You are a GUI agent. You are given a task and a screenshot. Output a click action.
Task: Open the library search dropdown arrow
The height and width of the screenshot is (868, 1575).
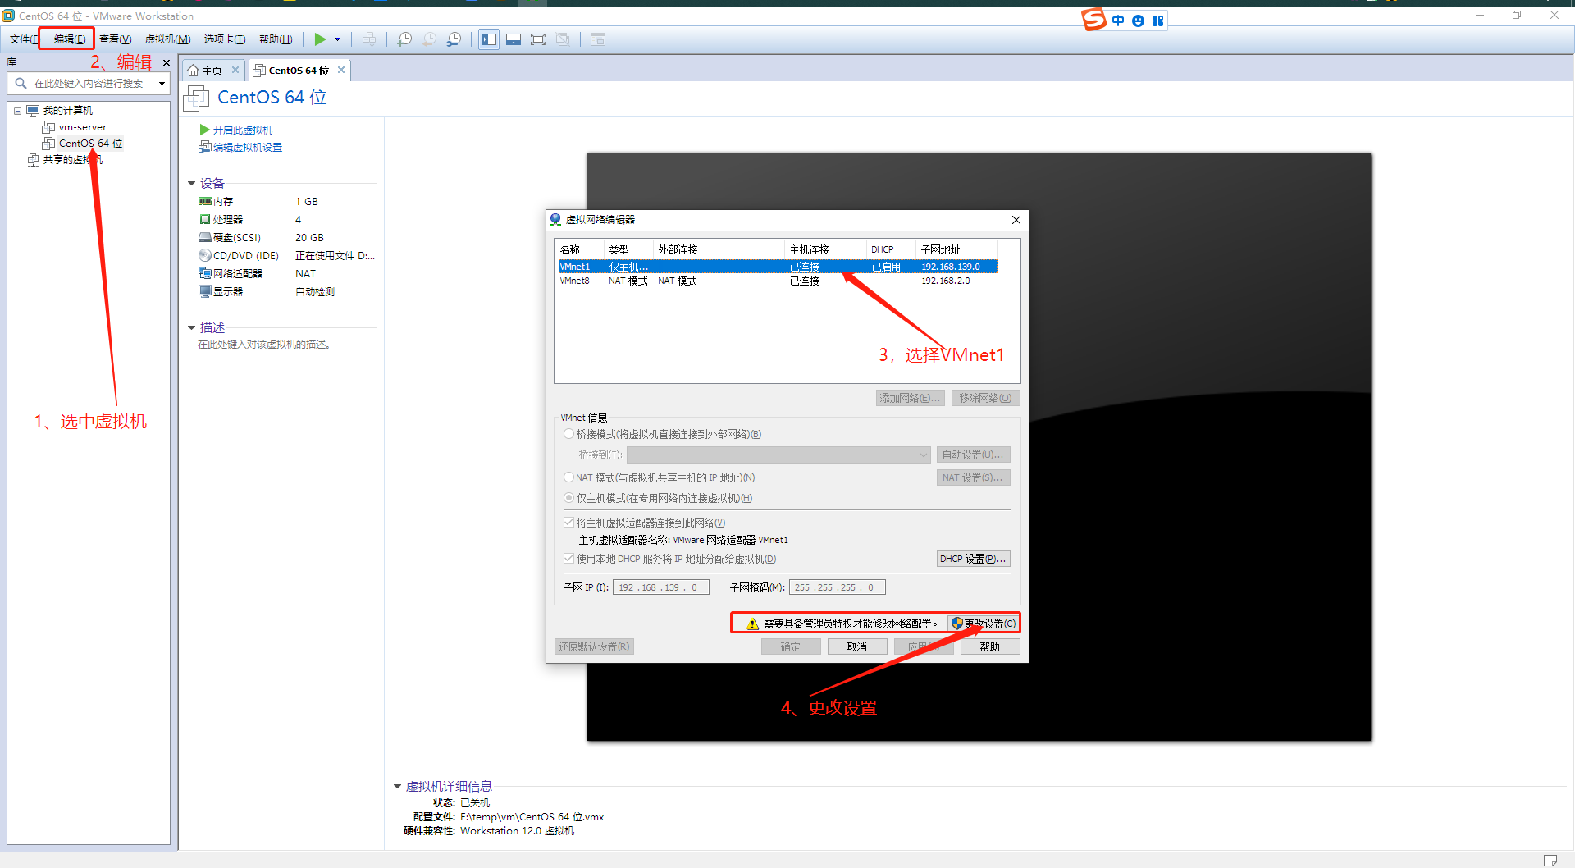tap(162, 83)
